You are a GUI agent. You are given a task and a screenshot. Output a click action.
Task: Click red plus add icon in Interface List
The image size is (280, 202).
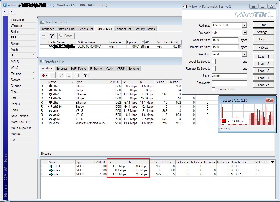pyautogui.click(x=43, y=75)
